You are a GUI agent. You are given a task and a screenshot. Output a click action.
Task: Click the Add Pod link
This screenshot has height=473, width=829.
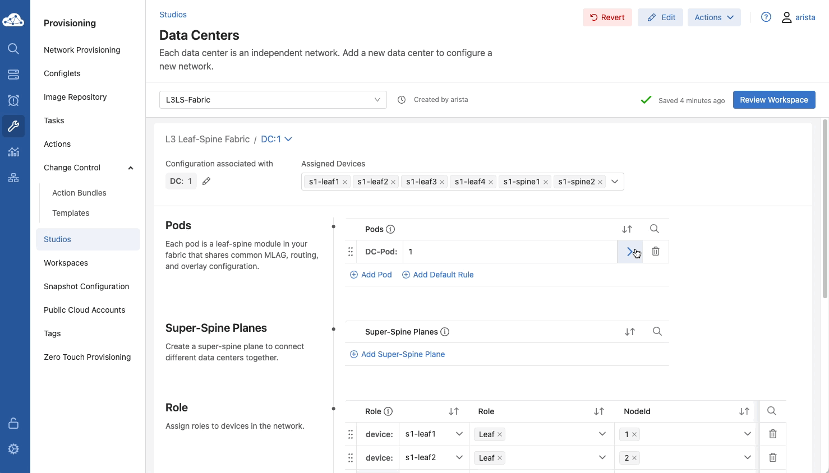click(x=371, y=275)
